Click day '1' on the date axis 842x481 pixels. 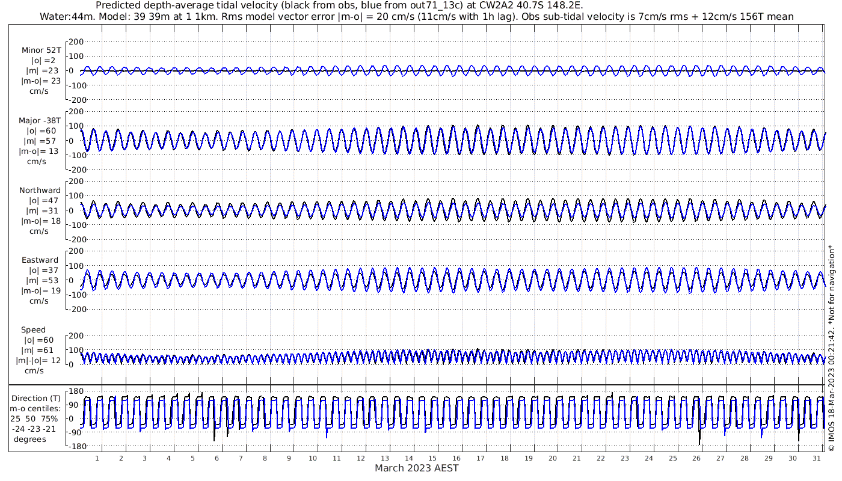coord(97,458)
